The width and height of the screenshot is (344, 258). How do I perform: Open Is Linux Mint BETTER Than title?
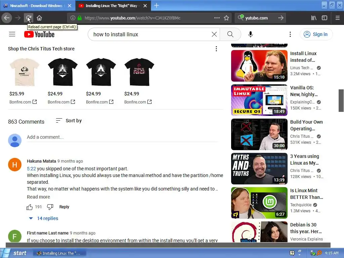(306, 194)
